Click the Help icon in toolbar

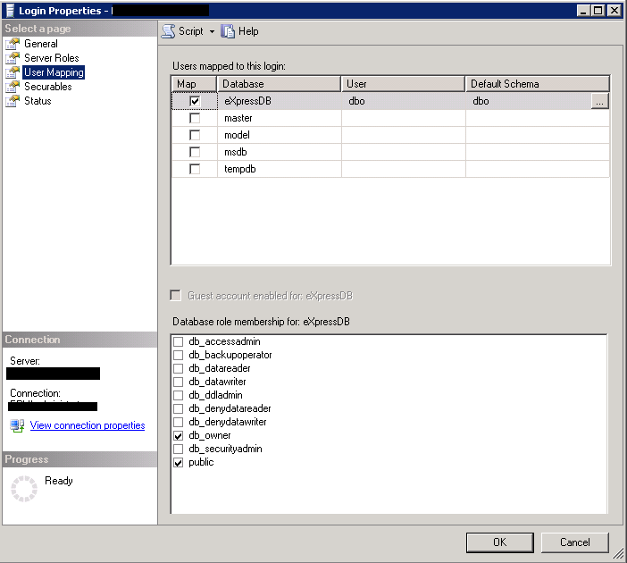point(228,31)
